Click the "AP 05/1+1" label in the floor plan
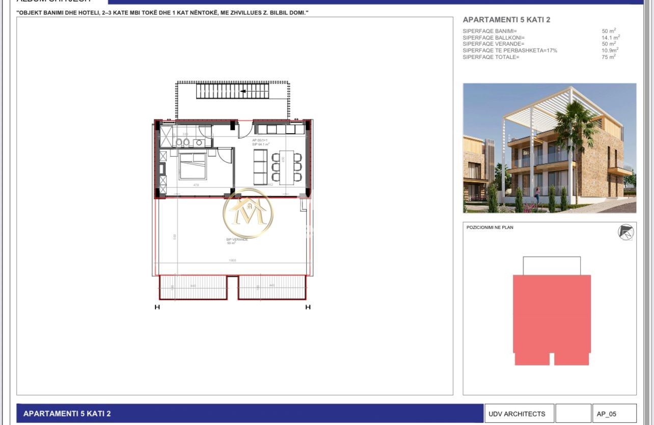Image resolution: width=654 pixels, height=425 pixels. pyautogui.click(x=260, y=140)
